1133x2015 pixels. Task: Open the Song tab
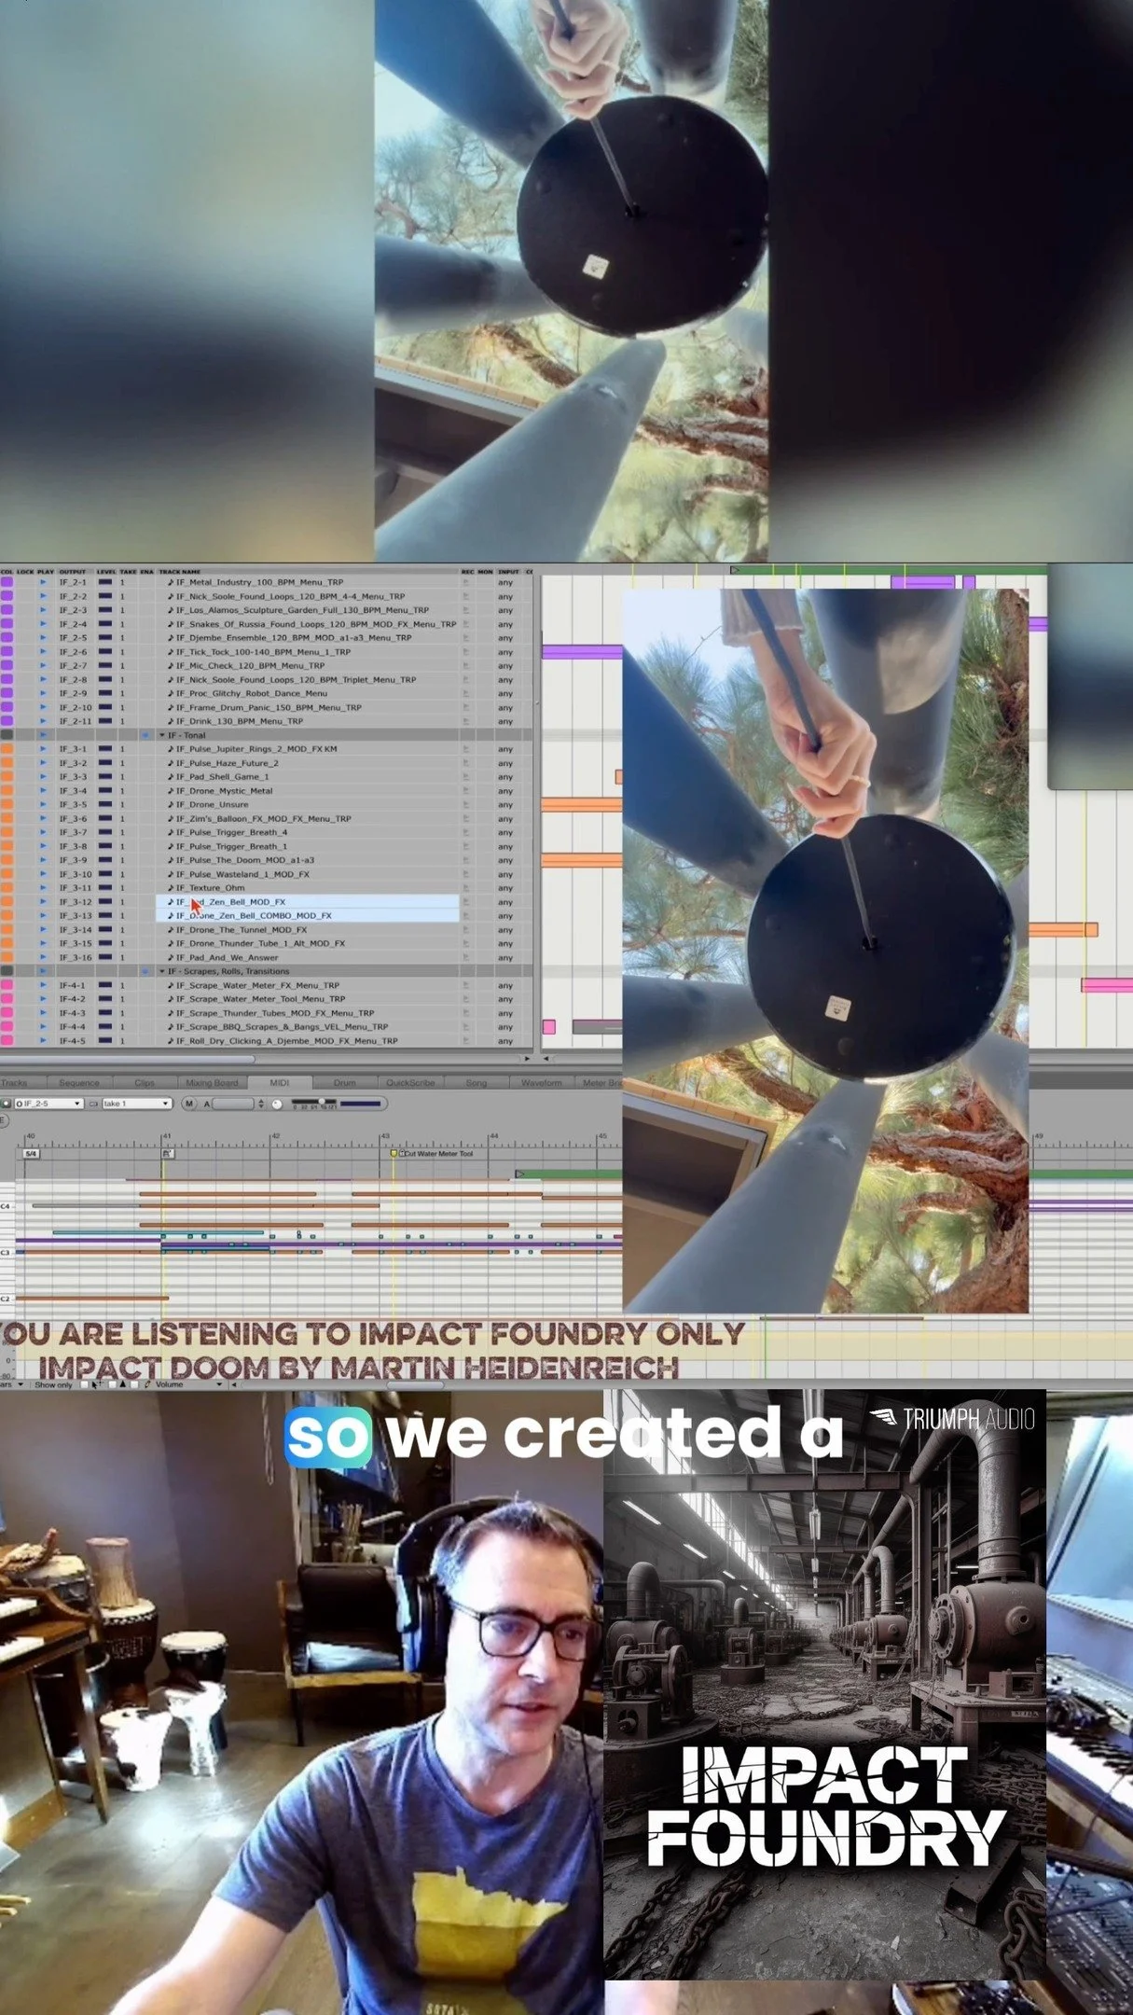click(477, 1083)
